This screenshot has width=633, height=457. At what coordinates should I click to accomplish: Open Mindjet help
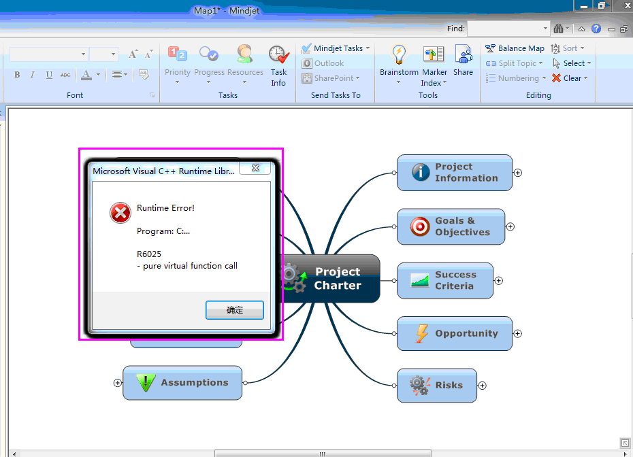596,29
